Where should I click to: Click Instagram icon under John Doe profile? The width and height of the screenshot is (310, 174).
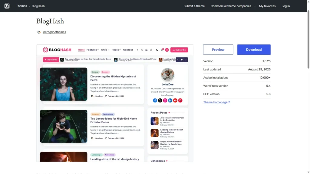coord(165,100)
